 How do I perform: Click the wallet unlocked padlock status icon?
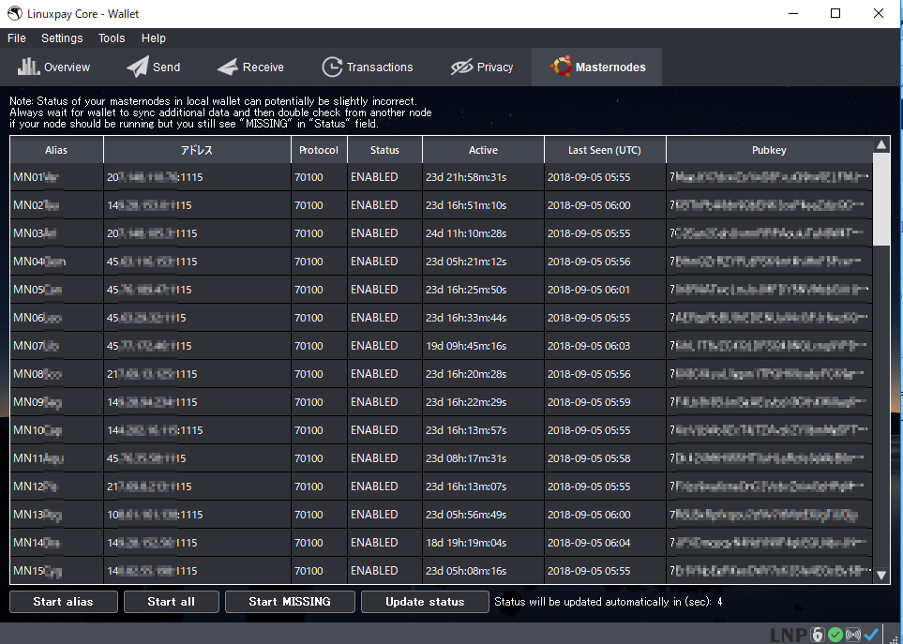pos(818,634)
